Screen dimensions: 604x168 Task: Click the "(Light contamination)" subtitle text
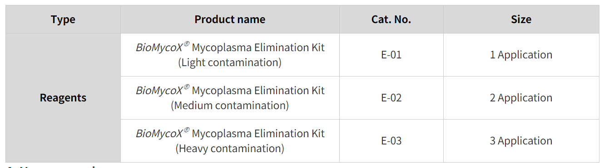coord(230,62)
